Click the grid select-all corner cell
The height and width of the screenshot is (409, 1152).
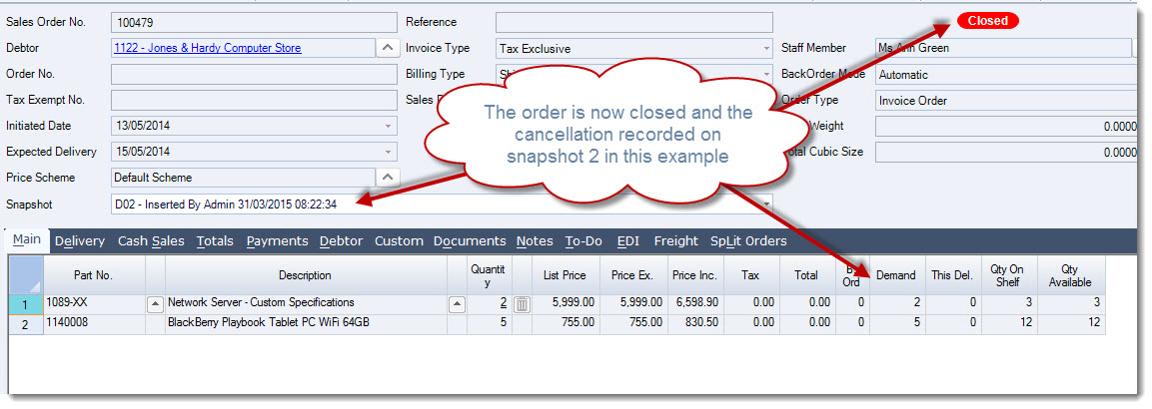point(26,275)
